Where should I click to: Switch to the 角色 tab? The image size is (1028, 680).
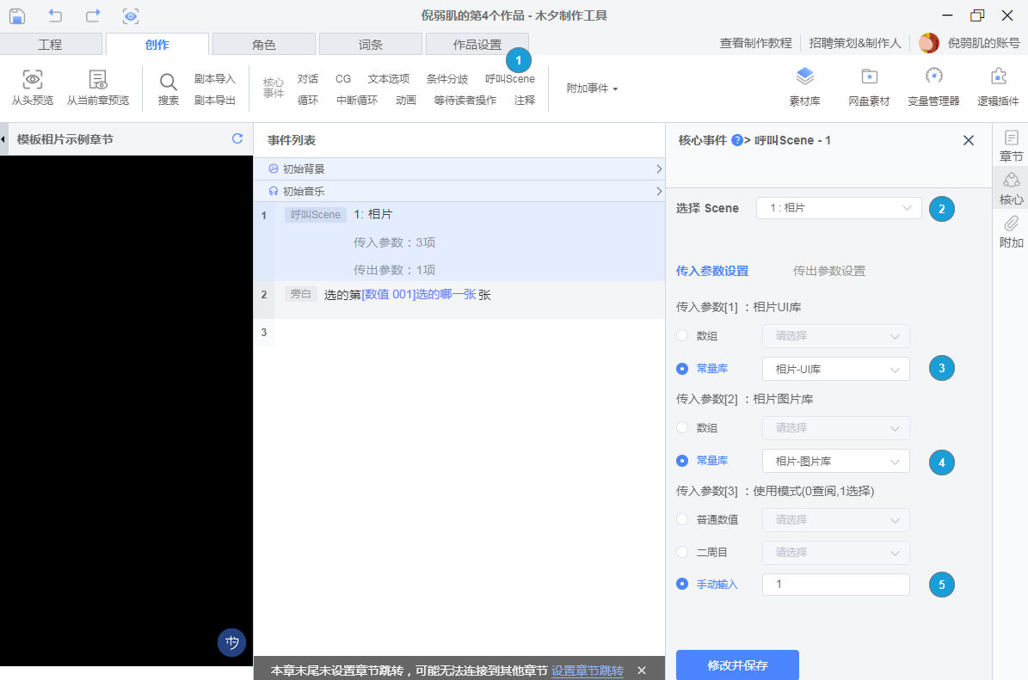[x=264, y=45]
